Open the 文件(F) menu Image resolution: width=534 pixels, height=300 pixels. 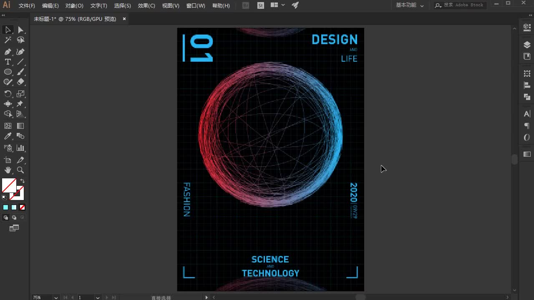[27, 5]
